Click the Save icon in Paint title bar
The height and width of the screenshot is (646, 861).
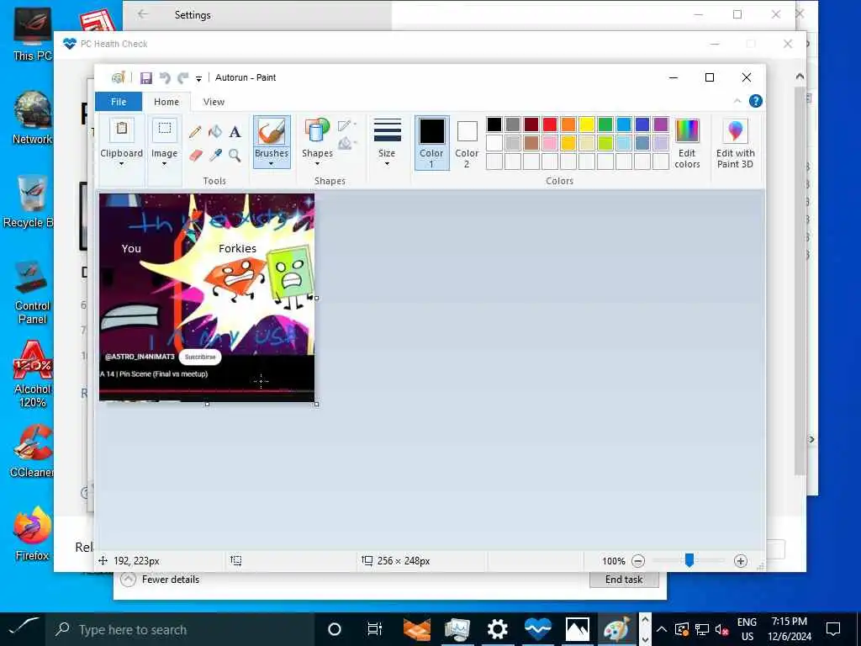point(146,78)
